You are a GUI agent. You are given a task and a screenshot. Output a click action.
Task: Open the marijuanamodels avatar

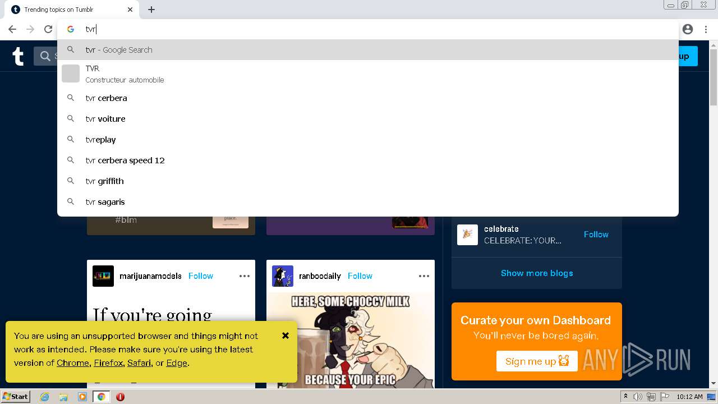(103, 276)
